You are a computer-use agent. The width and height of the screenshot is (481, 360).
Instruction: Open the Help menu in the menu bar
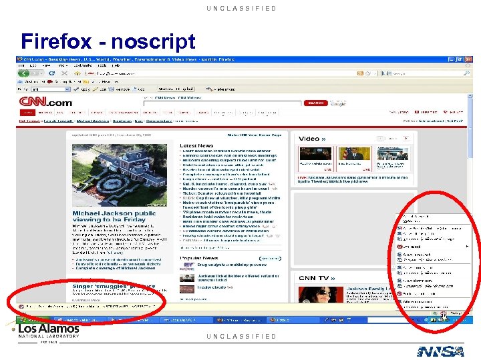point(116,65)
